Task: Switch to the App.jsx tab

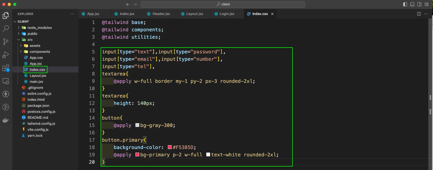Action: 93,14
